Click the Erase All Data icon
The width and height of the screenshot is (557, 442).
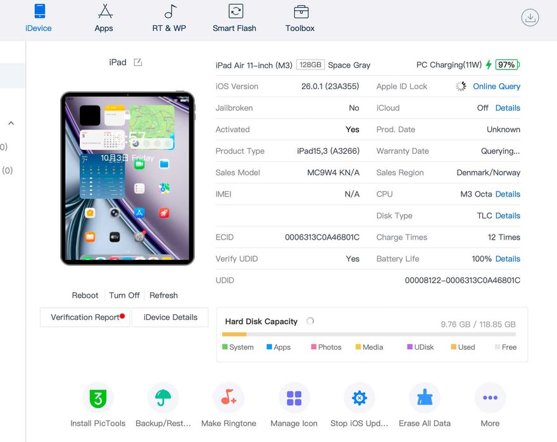(x=425, y=398)
